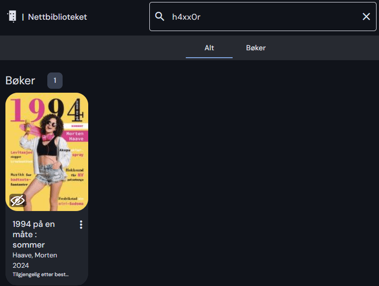
Task: Click the "Tilgjengelig etter best..." availability text
Action: (x=40, y=275)
